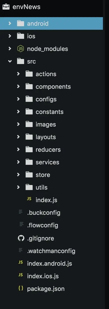Open the .watchmanconfig file
109x309 pixels.
[x=51, y=251]
